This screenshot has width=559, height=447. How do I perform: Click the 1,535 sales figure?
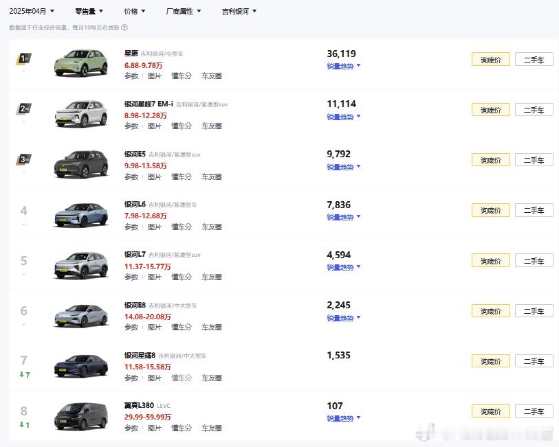click(339, 355)
